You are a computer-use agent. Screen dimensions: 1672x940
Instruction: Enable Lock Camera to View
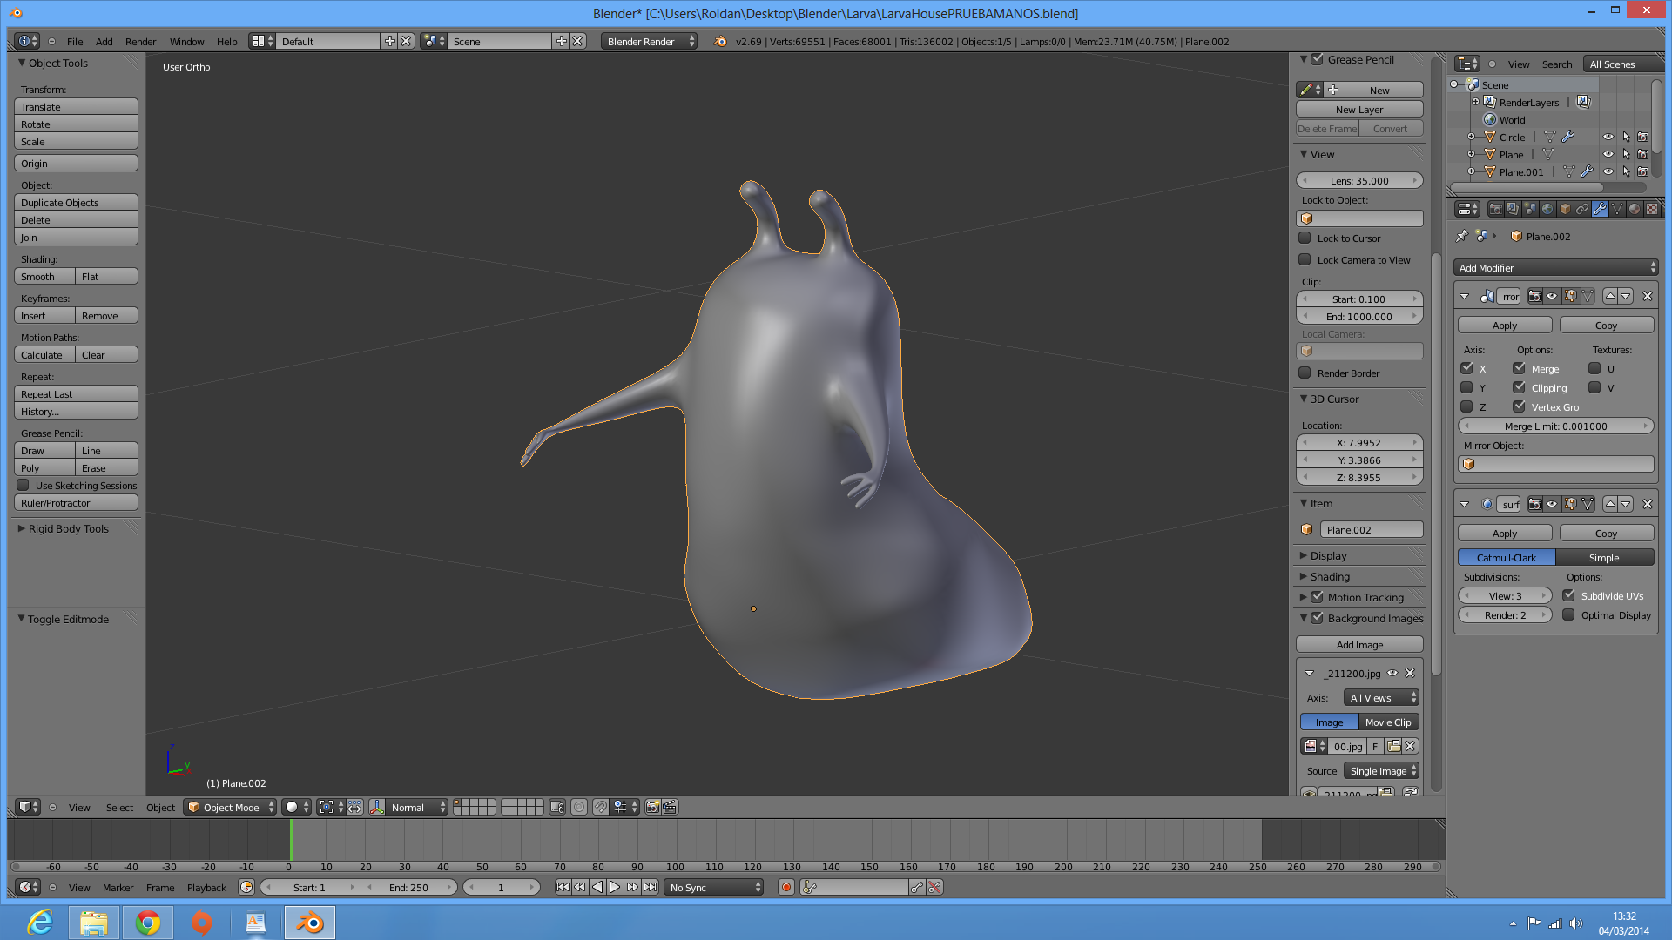1305,259
